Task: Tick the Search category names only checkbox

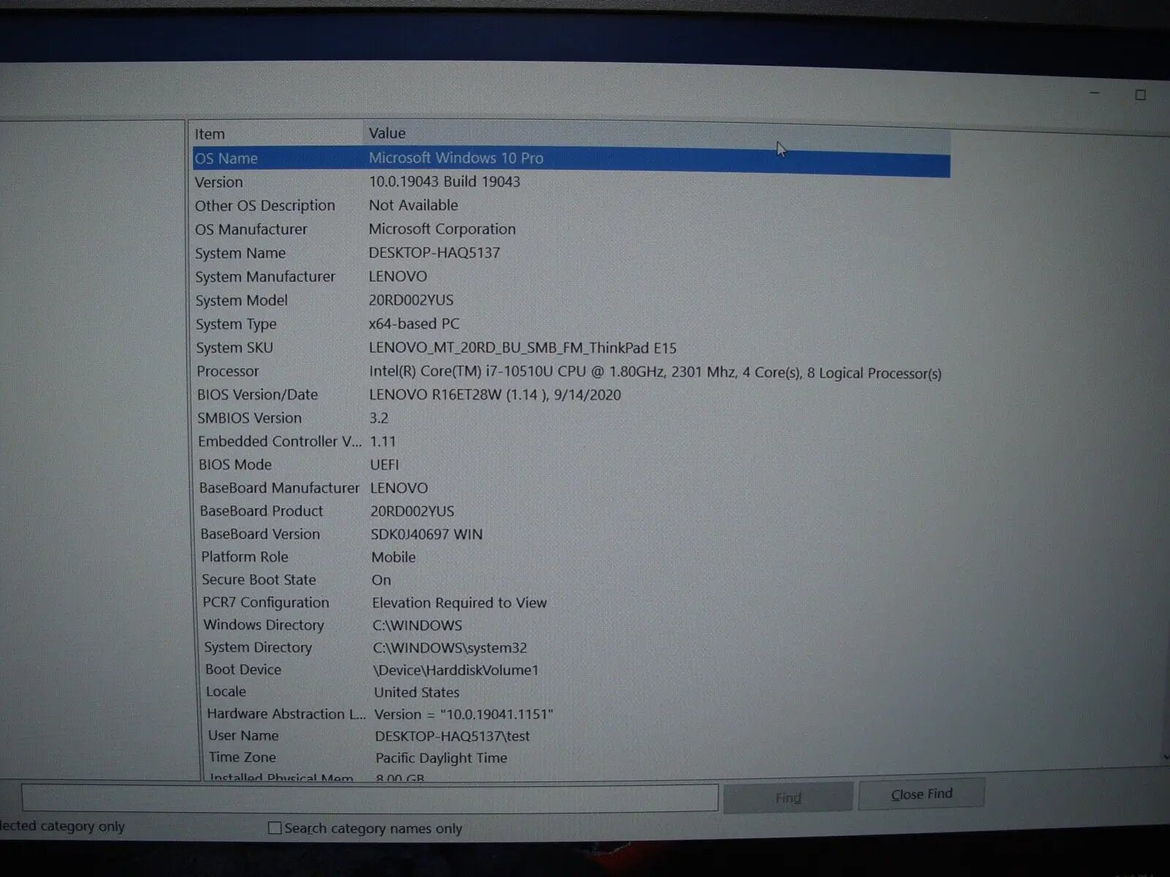Action: (x=275, y=828)
